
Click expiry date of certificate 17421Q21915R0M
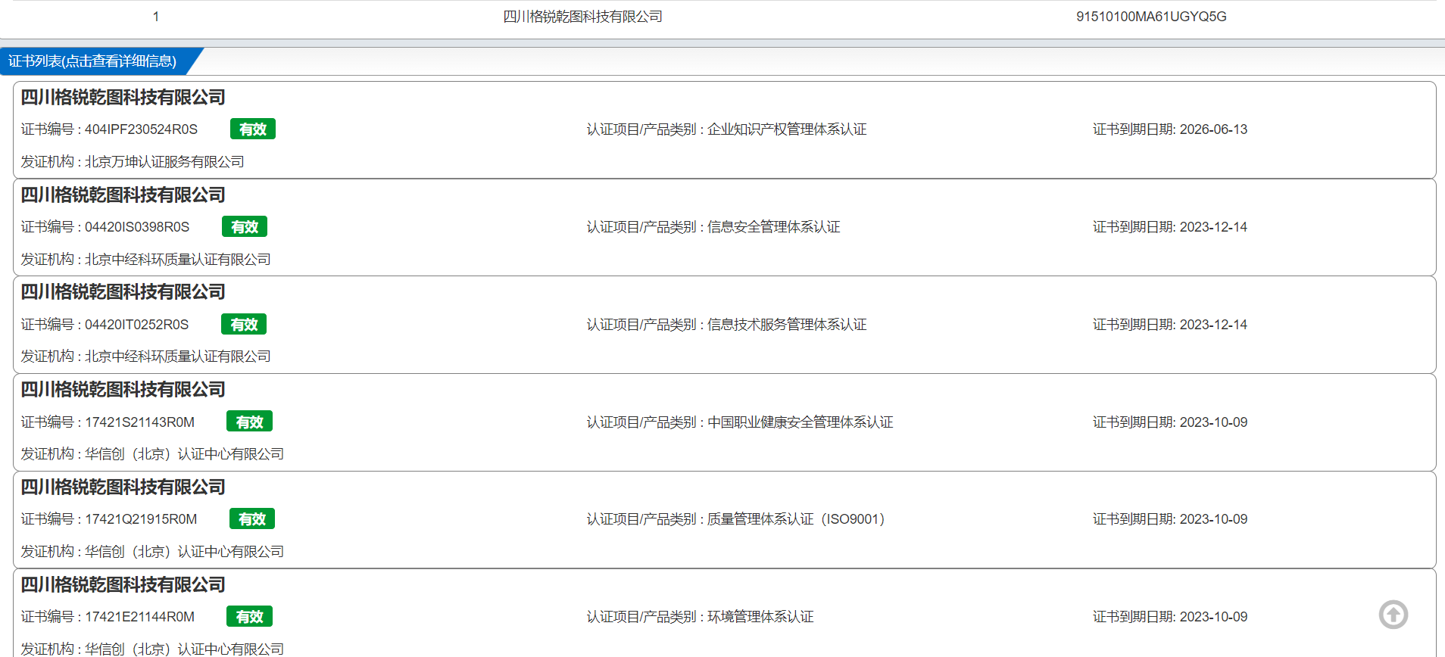click(1213, 519)
